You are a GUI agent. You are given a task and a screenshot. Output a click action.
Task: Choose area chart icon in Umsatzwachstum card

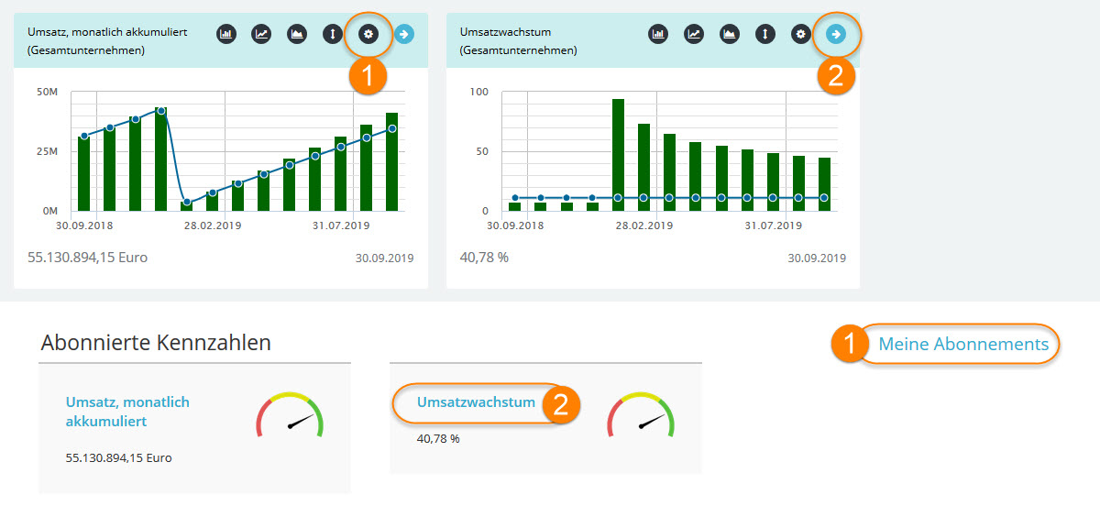point(729,35)
